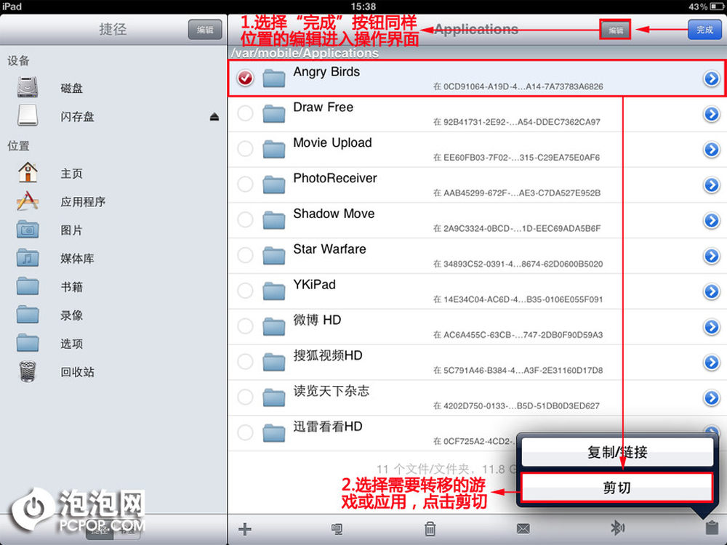
Task: Open the 读览天下杂志 disclosure arrow
Action: coord(711,397)
